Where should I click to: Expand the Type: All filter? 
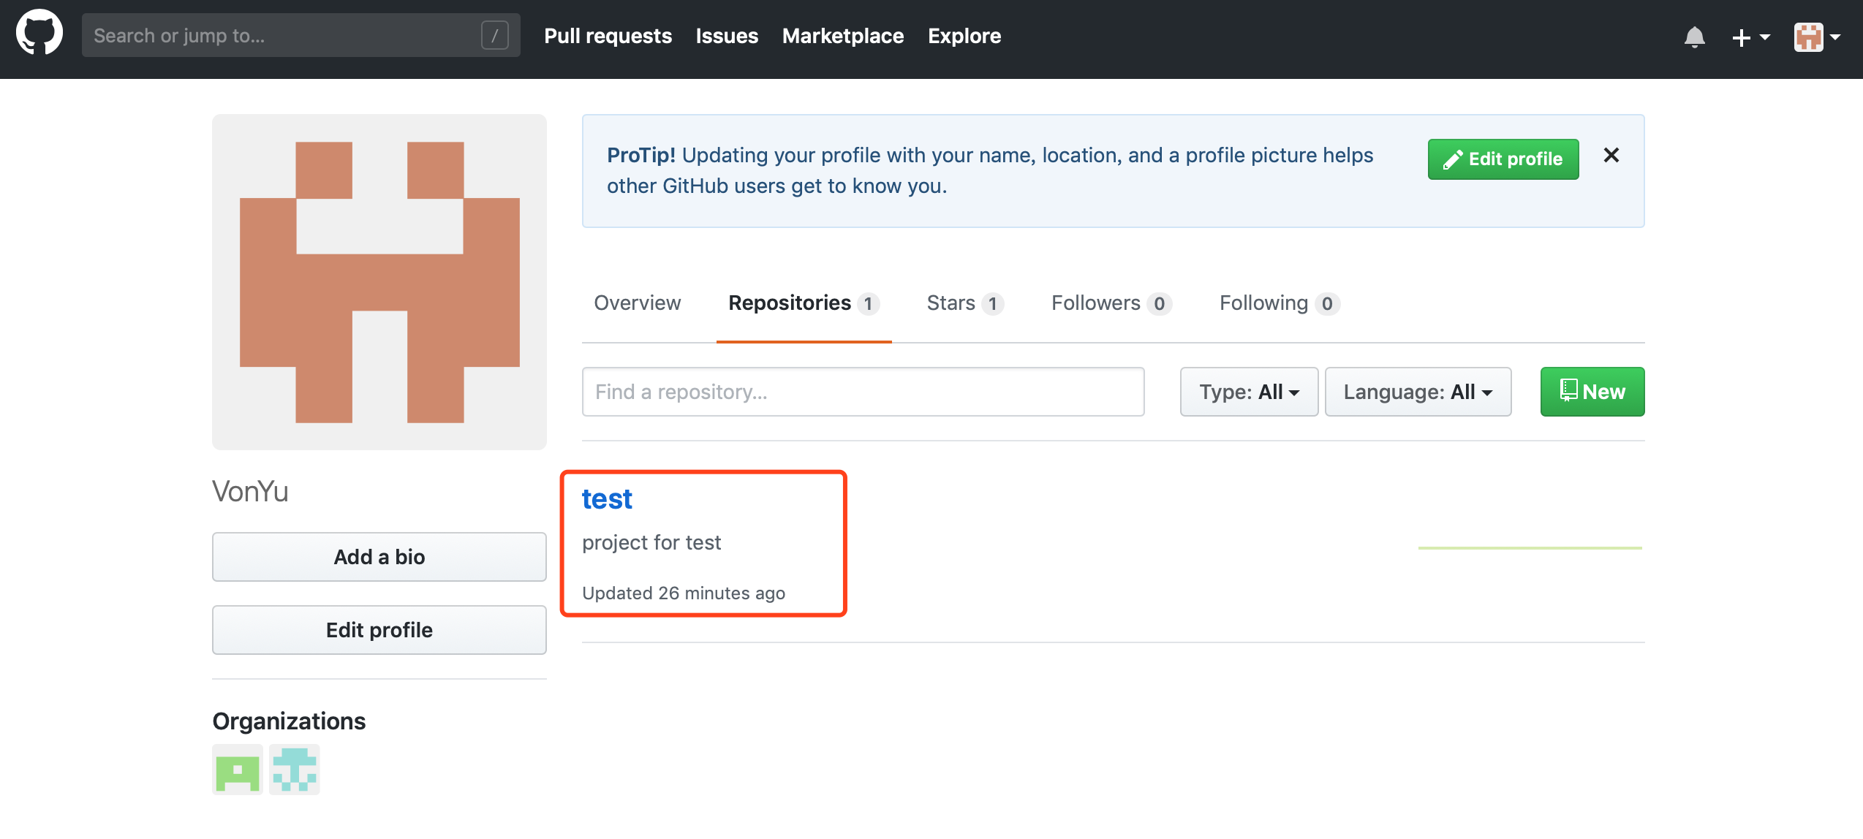(1248, 392)
